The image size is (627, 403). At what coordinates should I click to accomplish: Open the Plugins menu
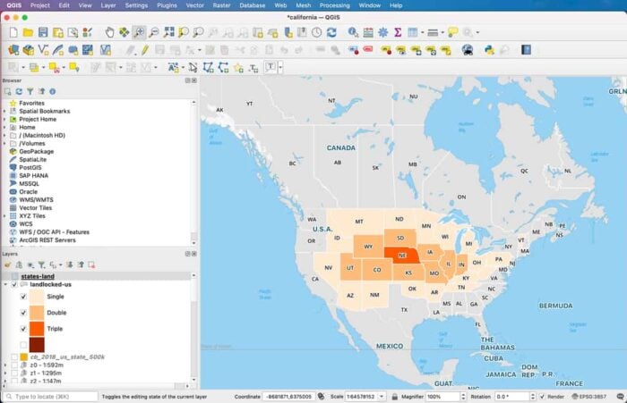click(x=167, y=5)
